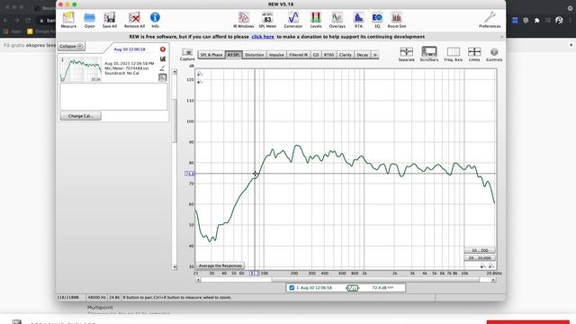Click the browser extensions puzzle icon
The image size is (576, 324).
click(x=536, y=21)
